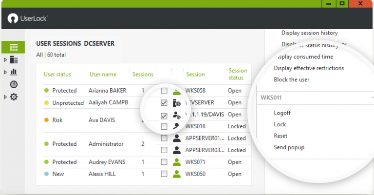This screenshot has height=195, width=374.
Task: Click orange Risk status dot
Action: 47,120
